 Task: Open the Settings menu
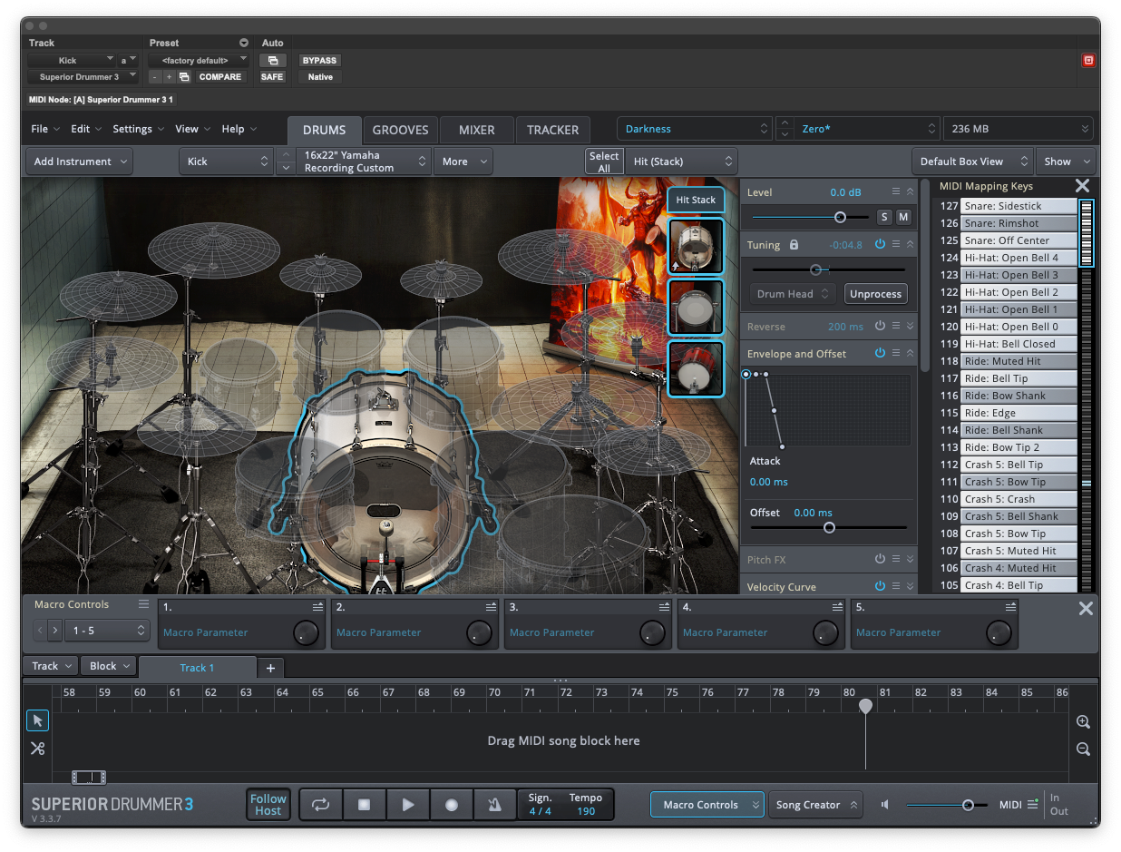tap(138, 129)
